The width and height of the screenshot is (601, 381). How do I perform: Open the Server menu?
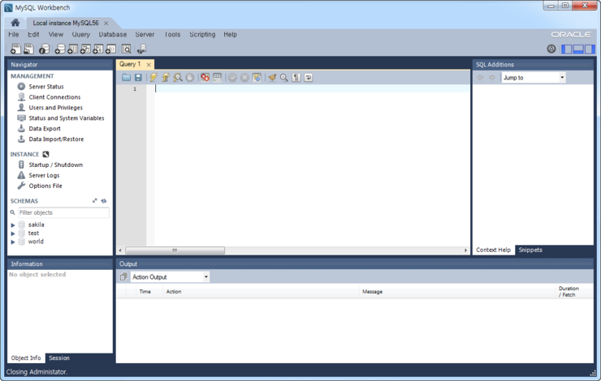pyautogui.click(x=145, y=34)
